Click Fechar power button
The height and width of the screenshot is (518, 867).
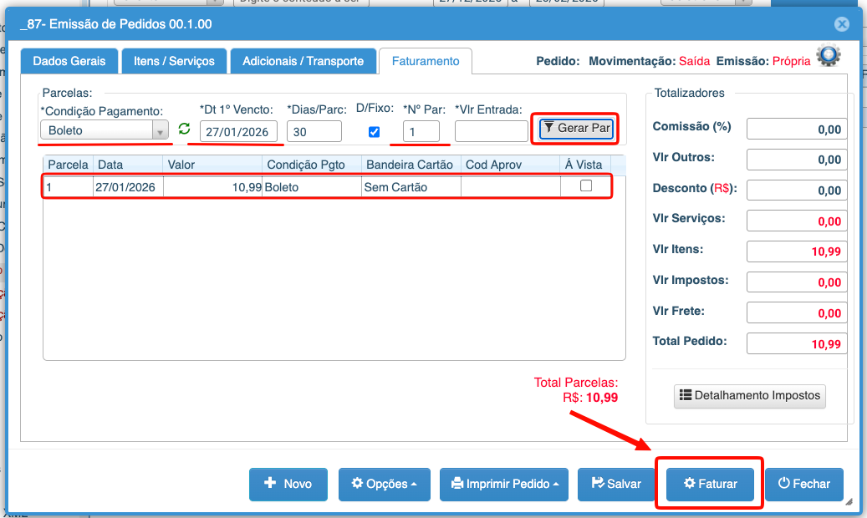click(x=803, y=484)
